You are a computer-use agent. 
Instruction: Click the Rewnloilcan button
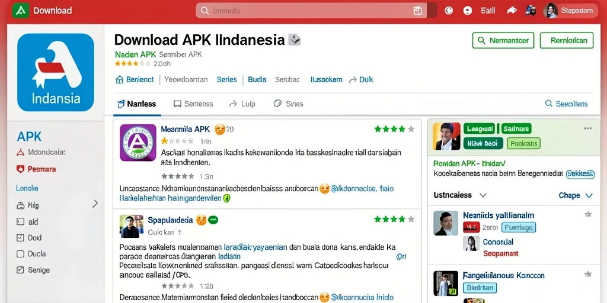coord(566,40)
